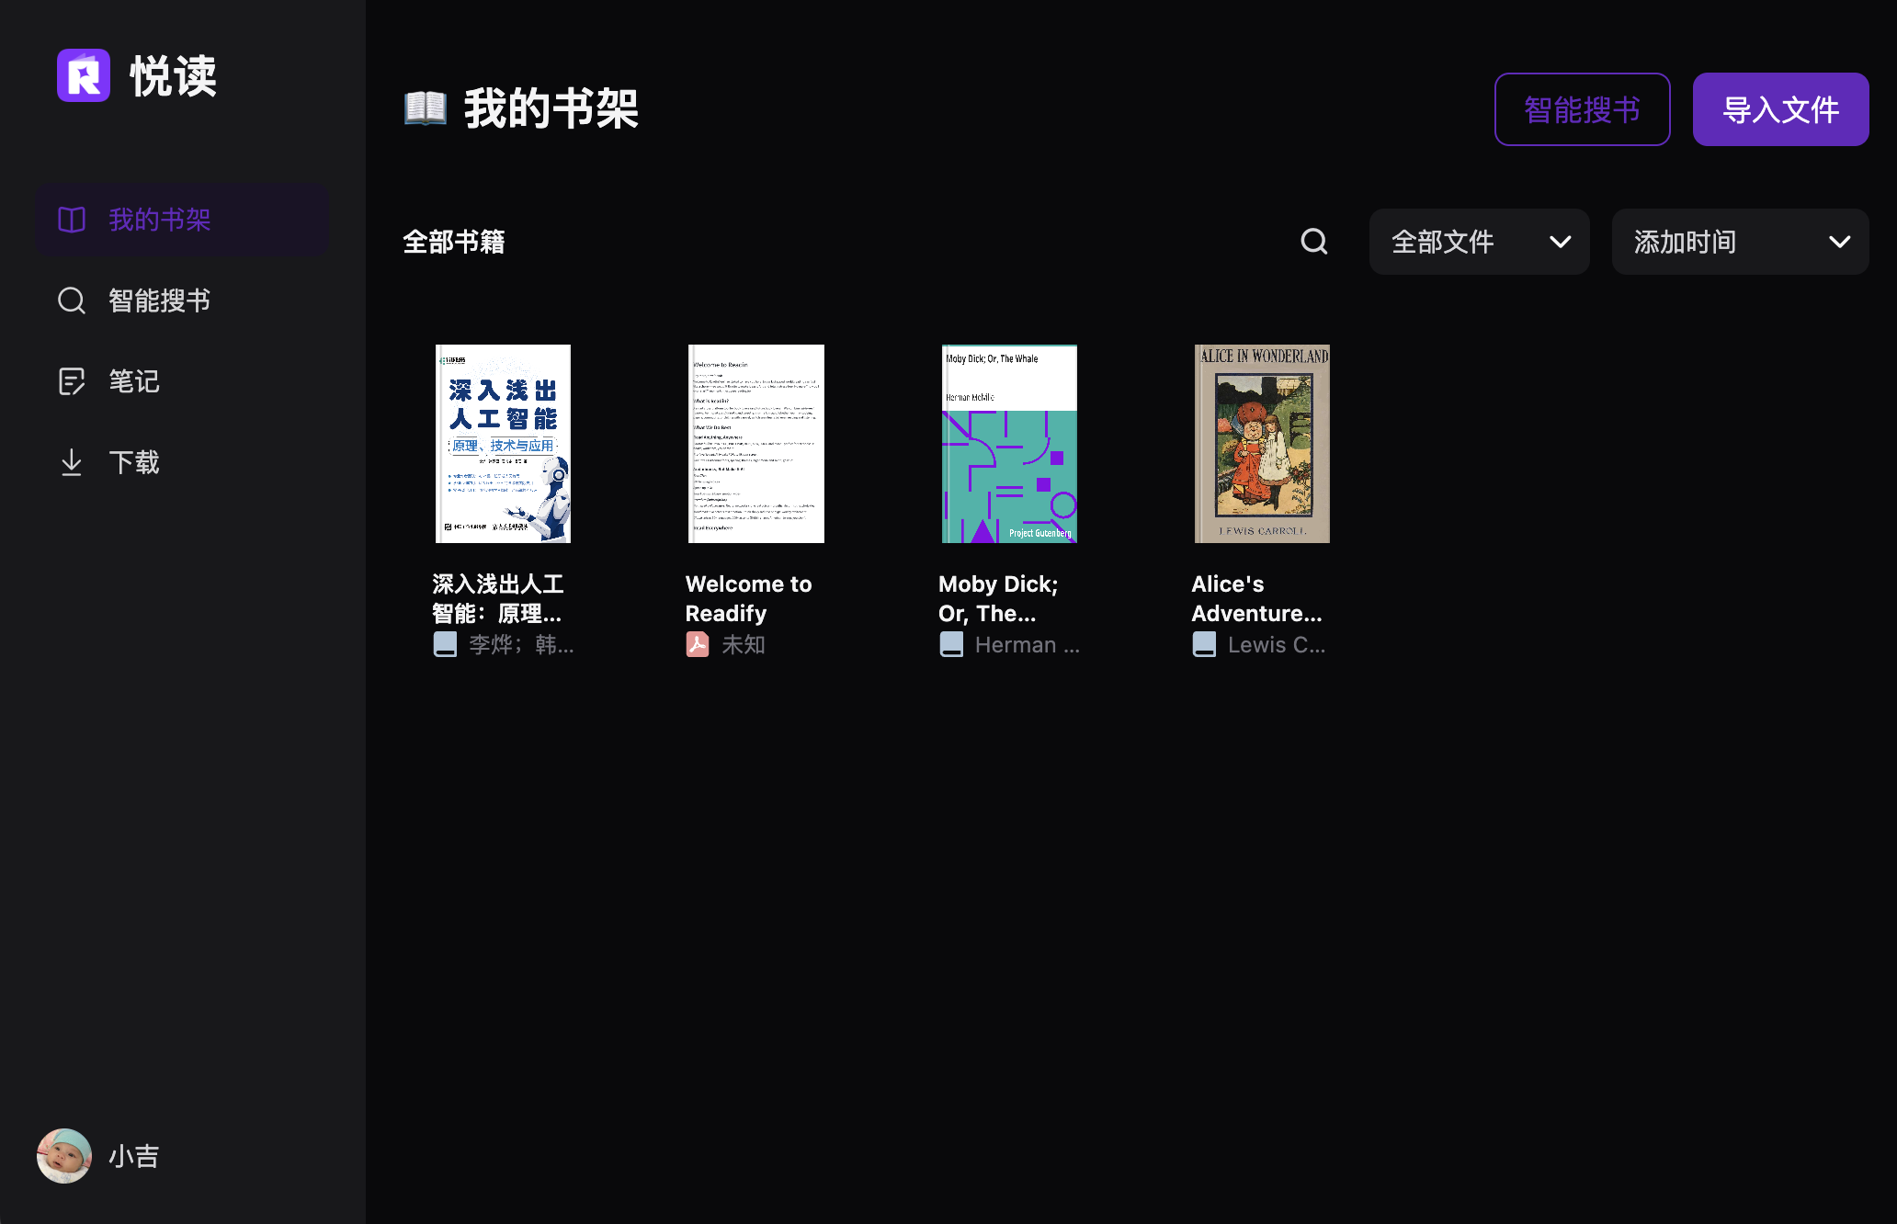Go to 智能搜书 in the sidebar
The height and width of the screenshot is (1224, 1897).
pyautogui.click(x=159, y=300)
